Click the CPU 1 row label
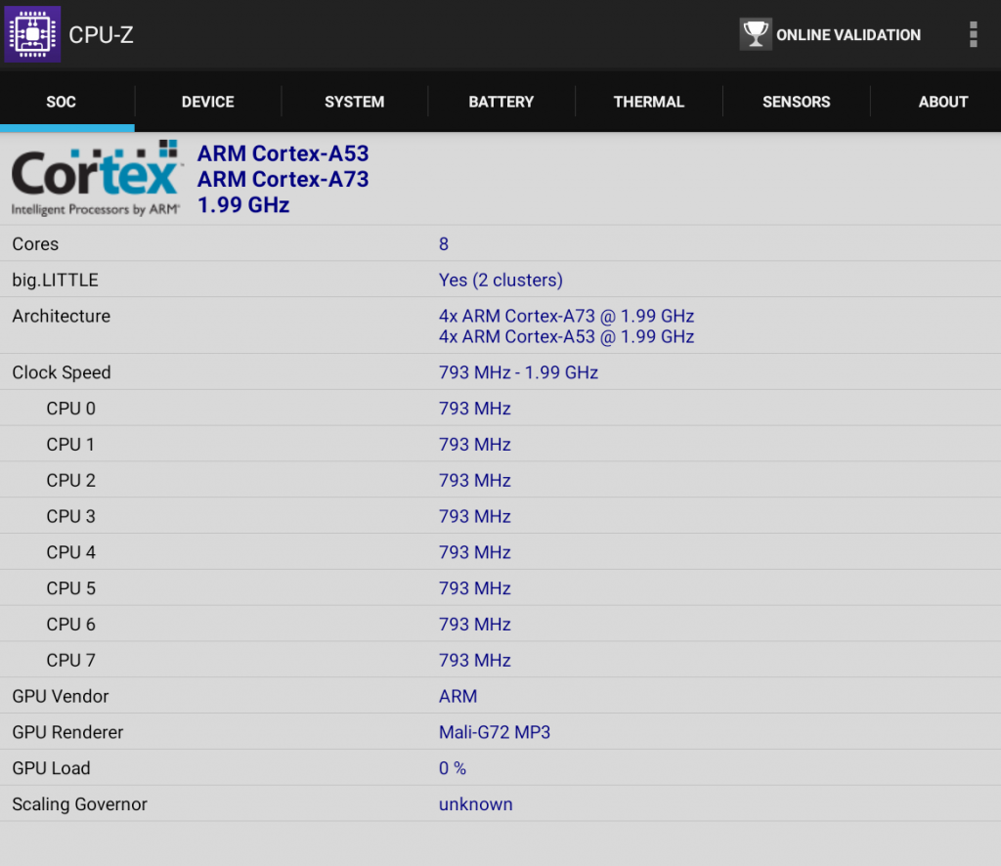The image size is (1001, 866). tap(70, 444)
